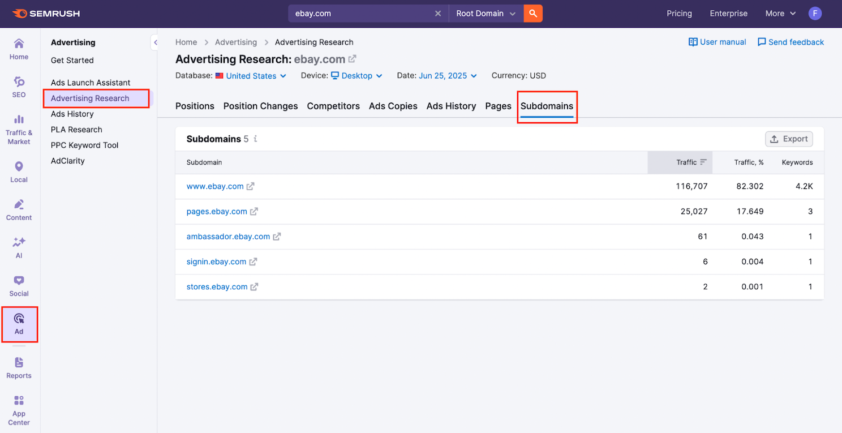Clear the ebay.com search field
The width and height of the screenshot is (842, 433).
438,14
